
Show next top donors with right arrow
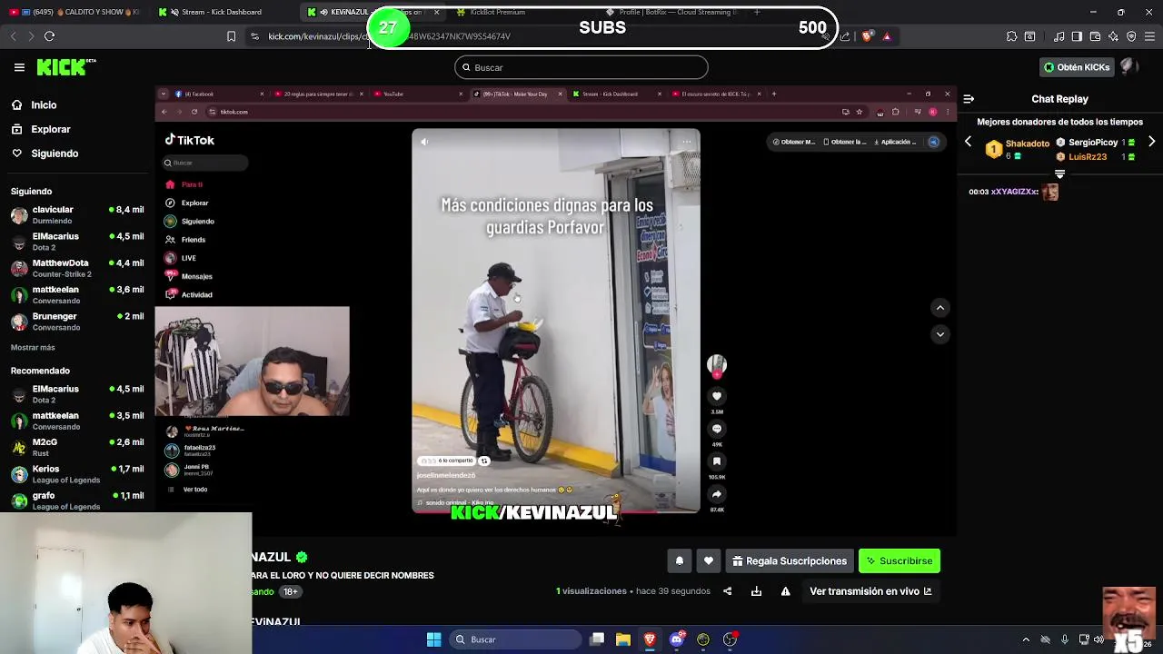[x=1152, y=142]
